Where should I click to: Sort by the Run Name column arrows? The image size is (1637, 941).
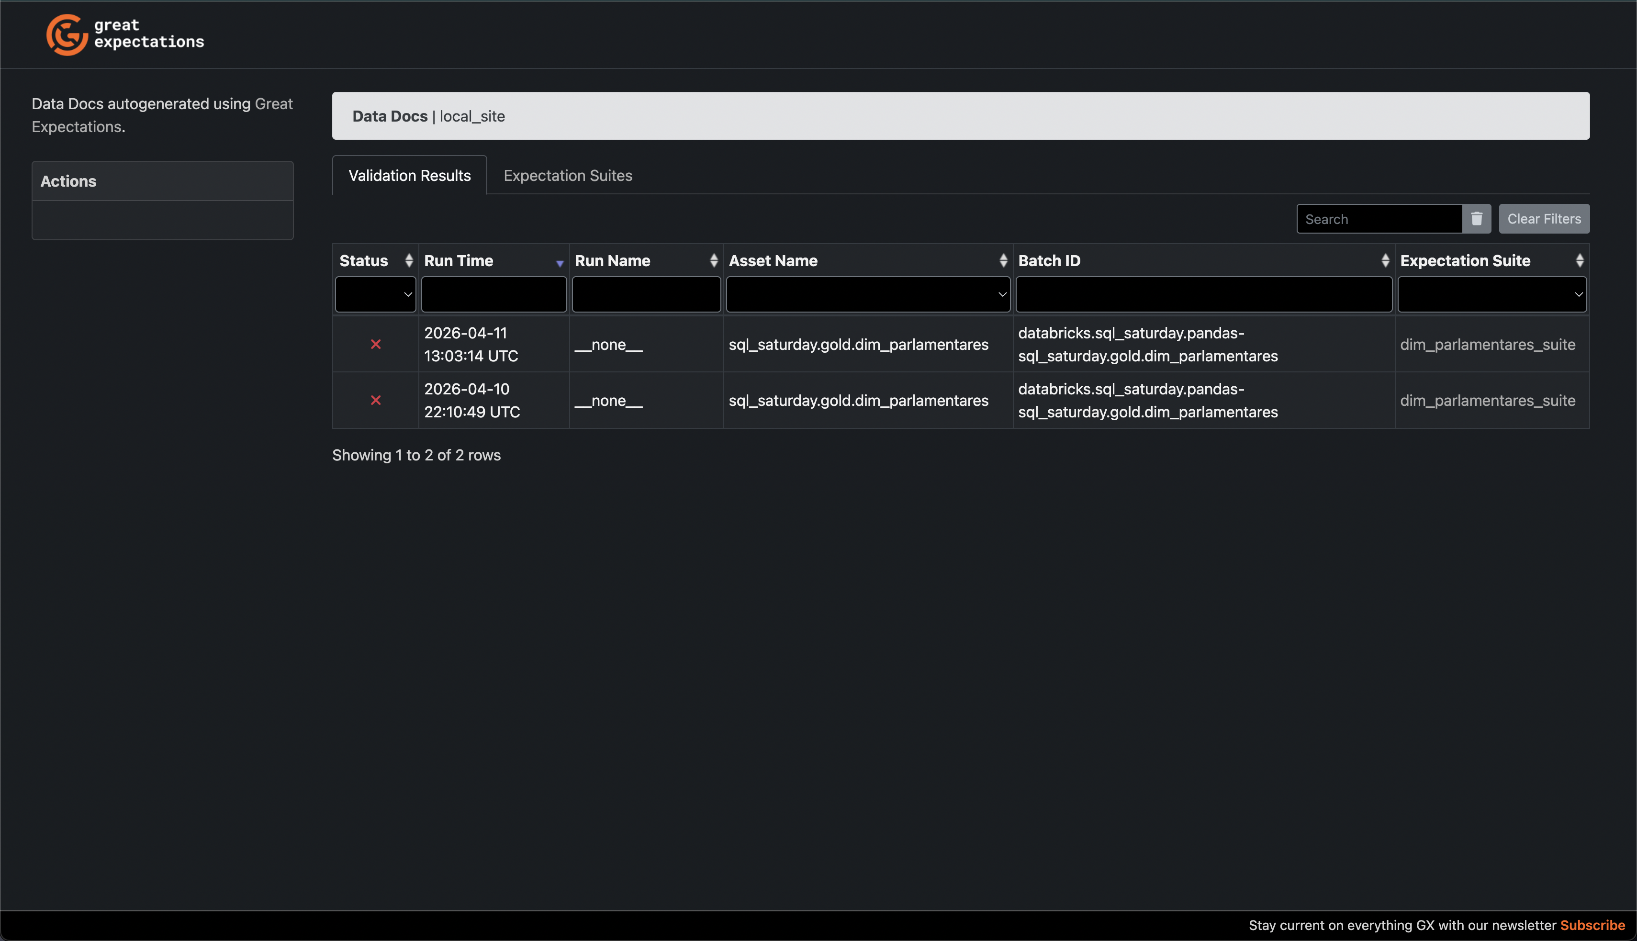click(x=714, y=260)
